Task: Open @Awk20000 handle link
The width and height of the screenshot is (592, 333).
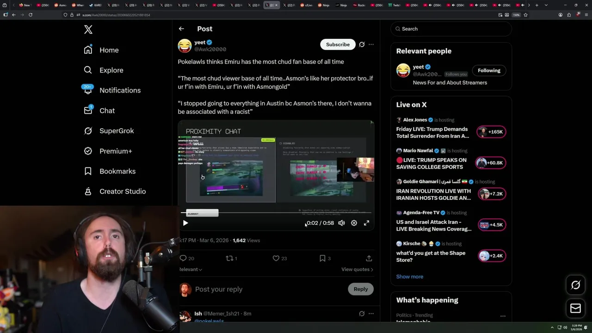Action: (x=210, y=49)
